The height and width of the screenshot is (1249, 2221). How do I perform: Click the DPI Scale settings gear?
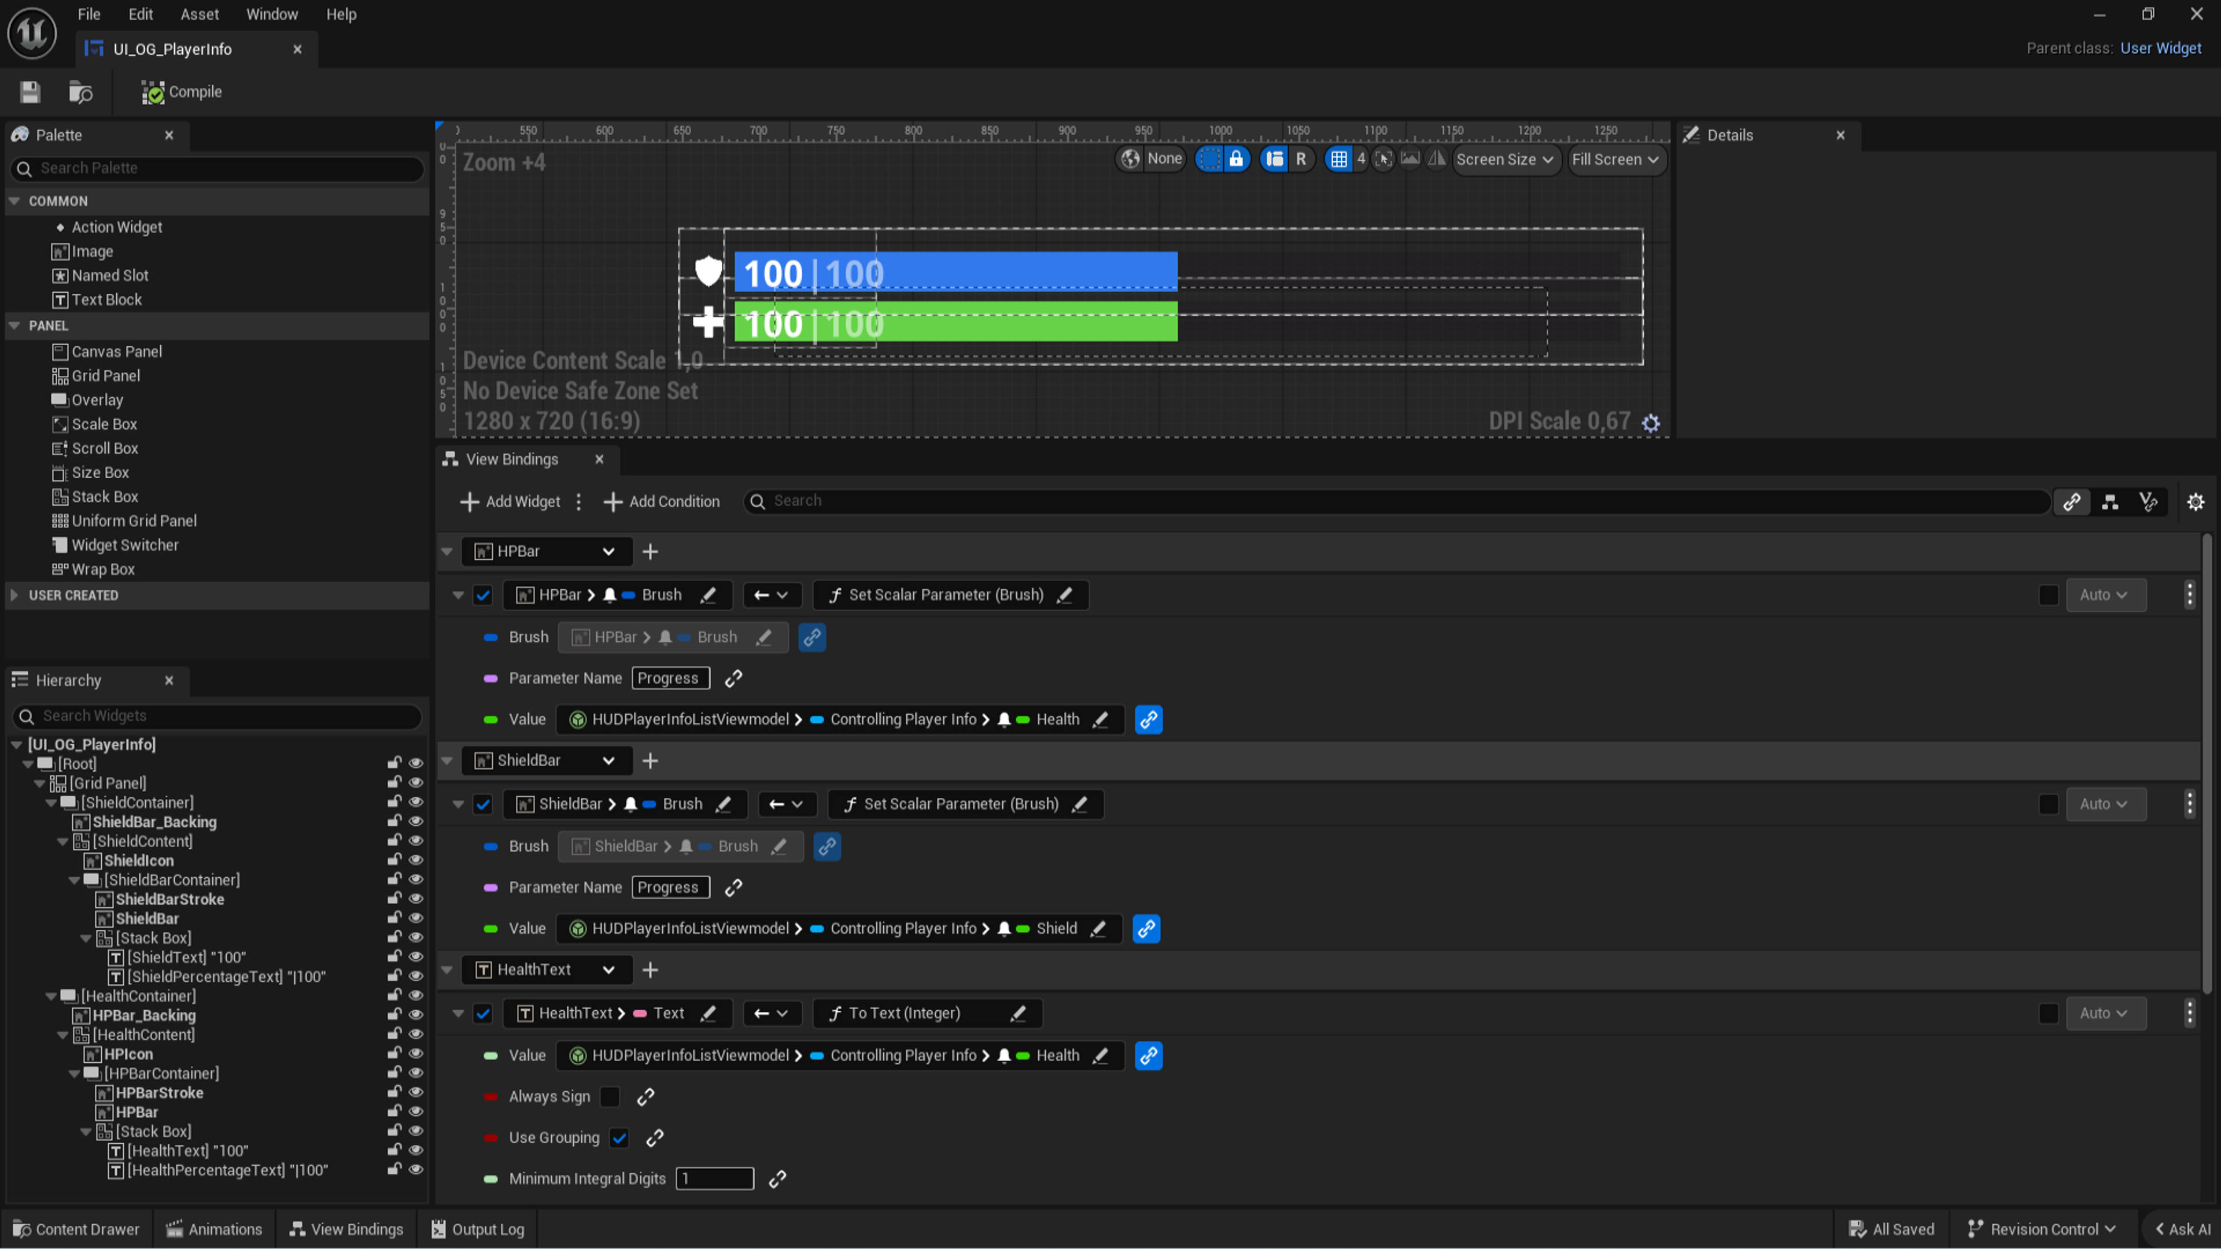(1650, 423)
